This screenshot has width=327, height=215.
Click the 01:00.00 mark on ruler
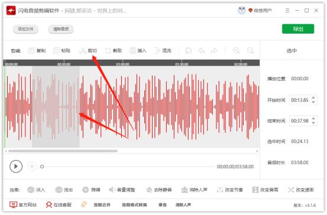tap(122, 64)
